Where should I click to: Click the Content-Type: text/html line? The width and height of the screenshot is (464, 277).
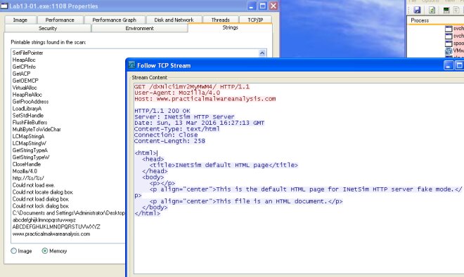click(x=177, y=129)
